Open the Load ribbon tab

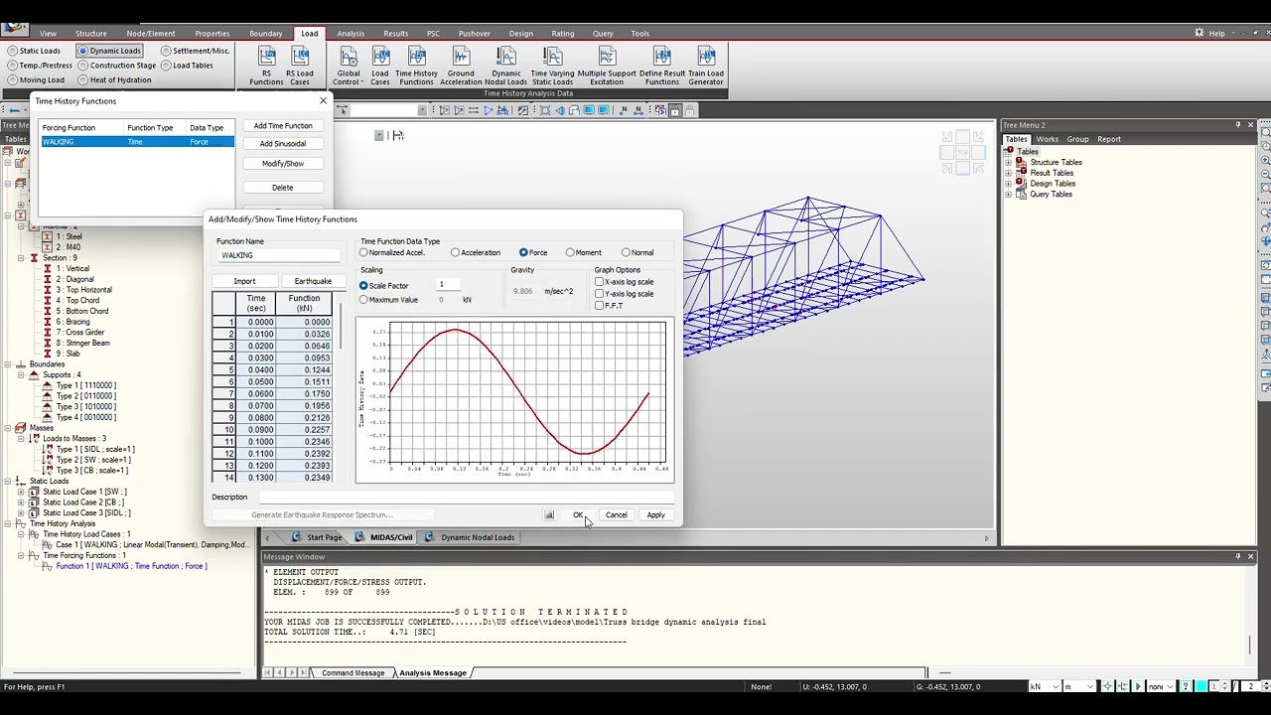tap(310, 33)
